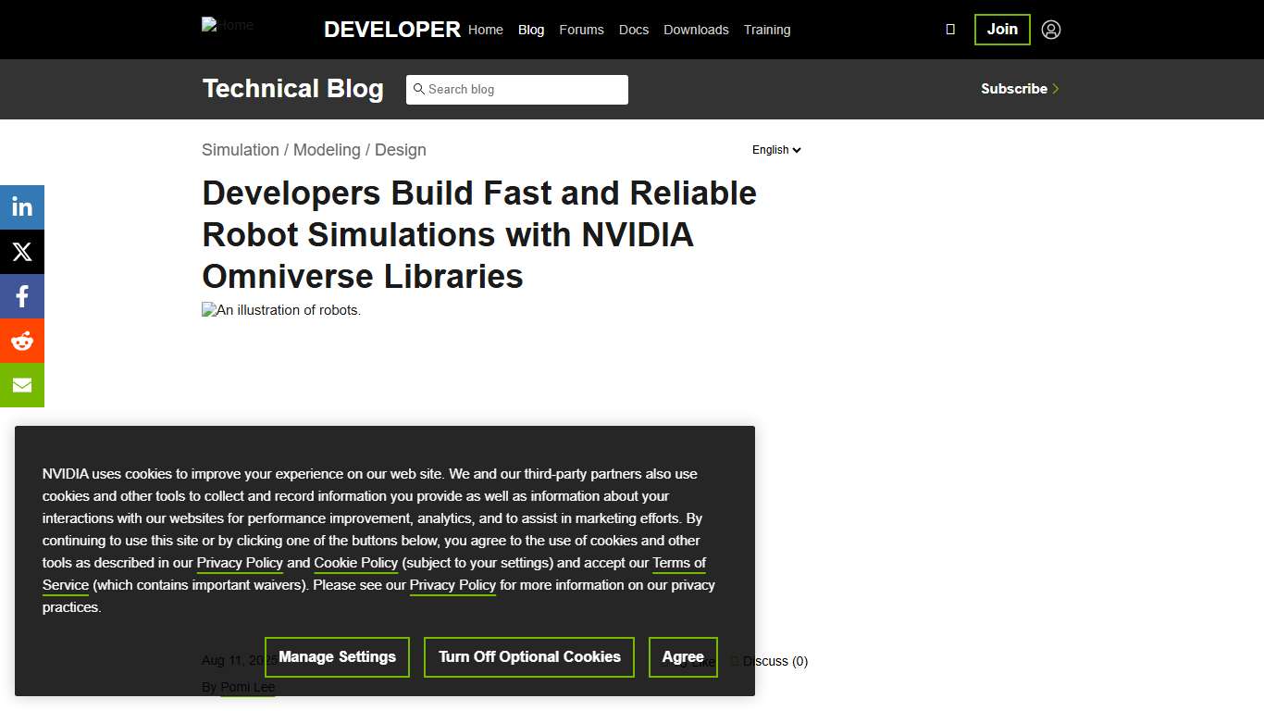This screenshot has width=1264, height=711.
Task: Click the Join button
Action: click(x=1002, y=29)
